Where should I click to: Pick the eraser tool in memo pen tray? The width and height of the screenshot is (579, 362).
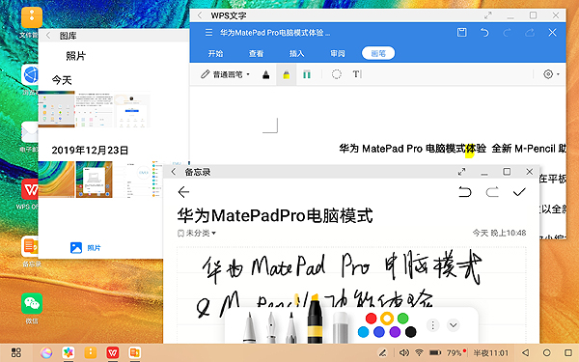click(340, 327)
